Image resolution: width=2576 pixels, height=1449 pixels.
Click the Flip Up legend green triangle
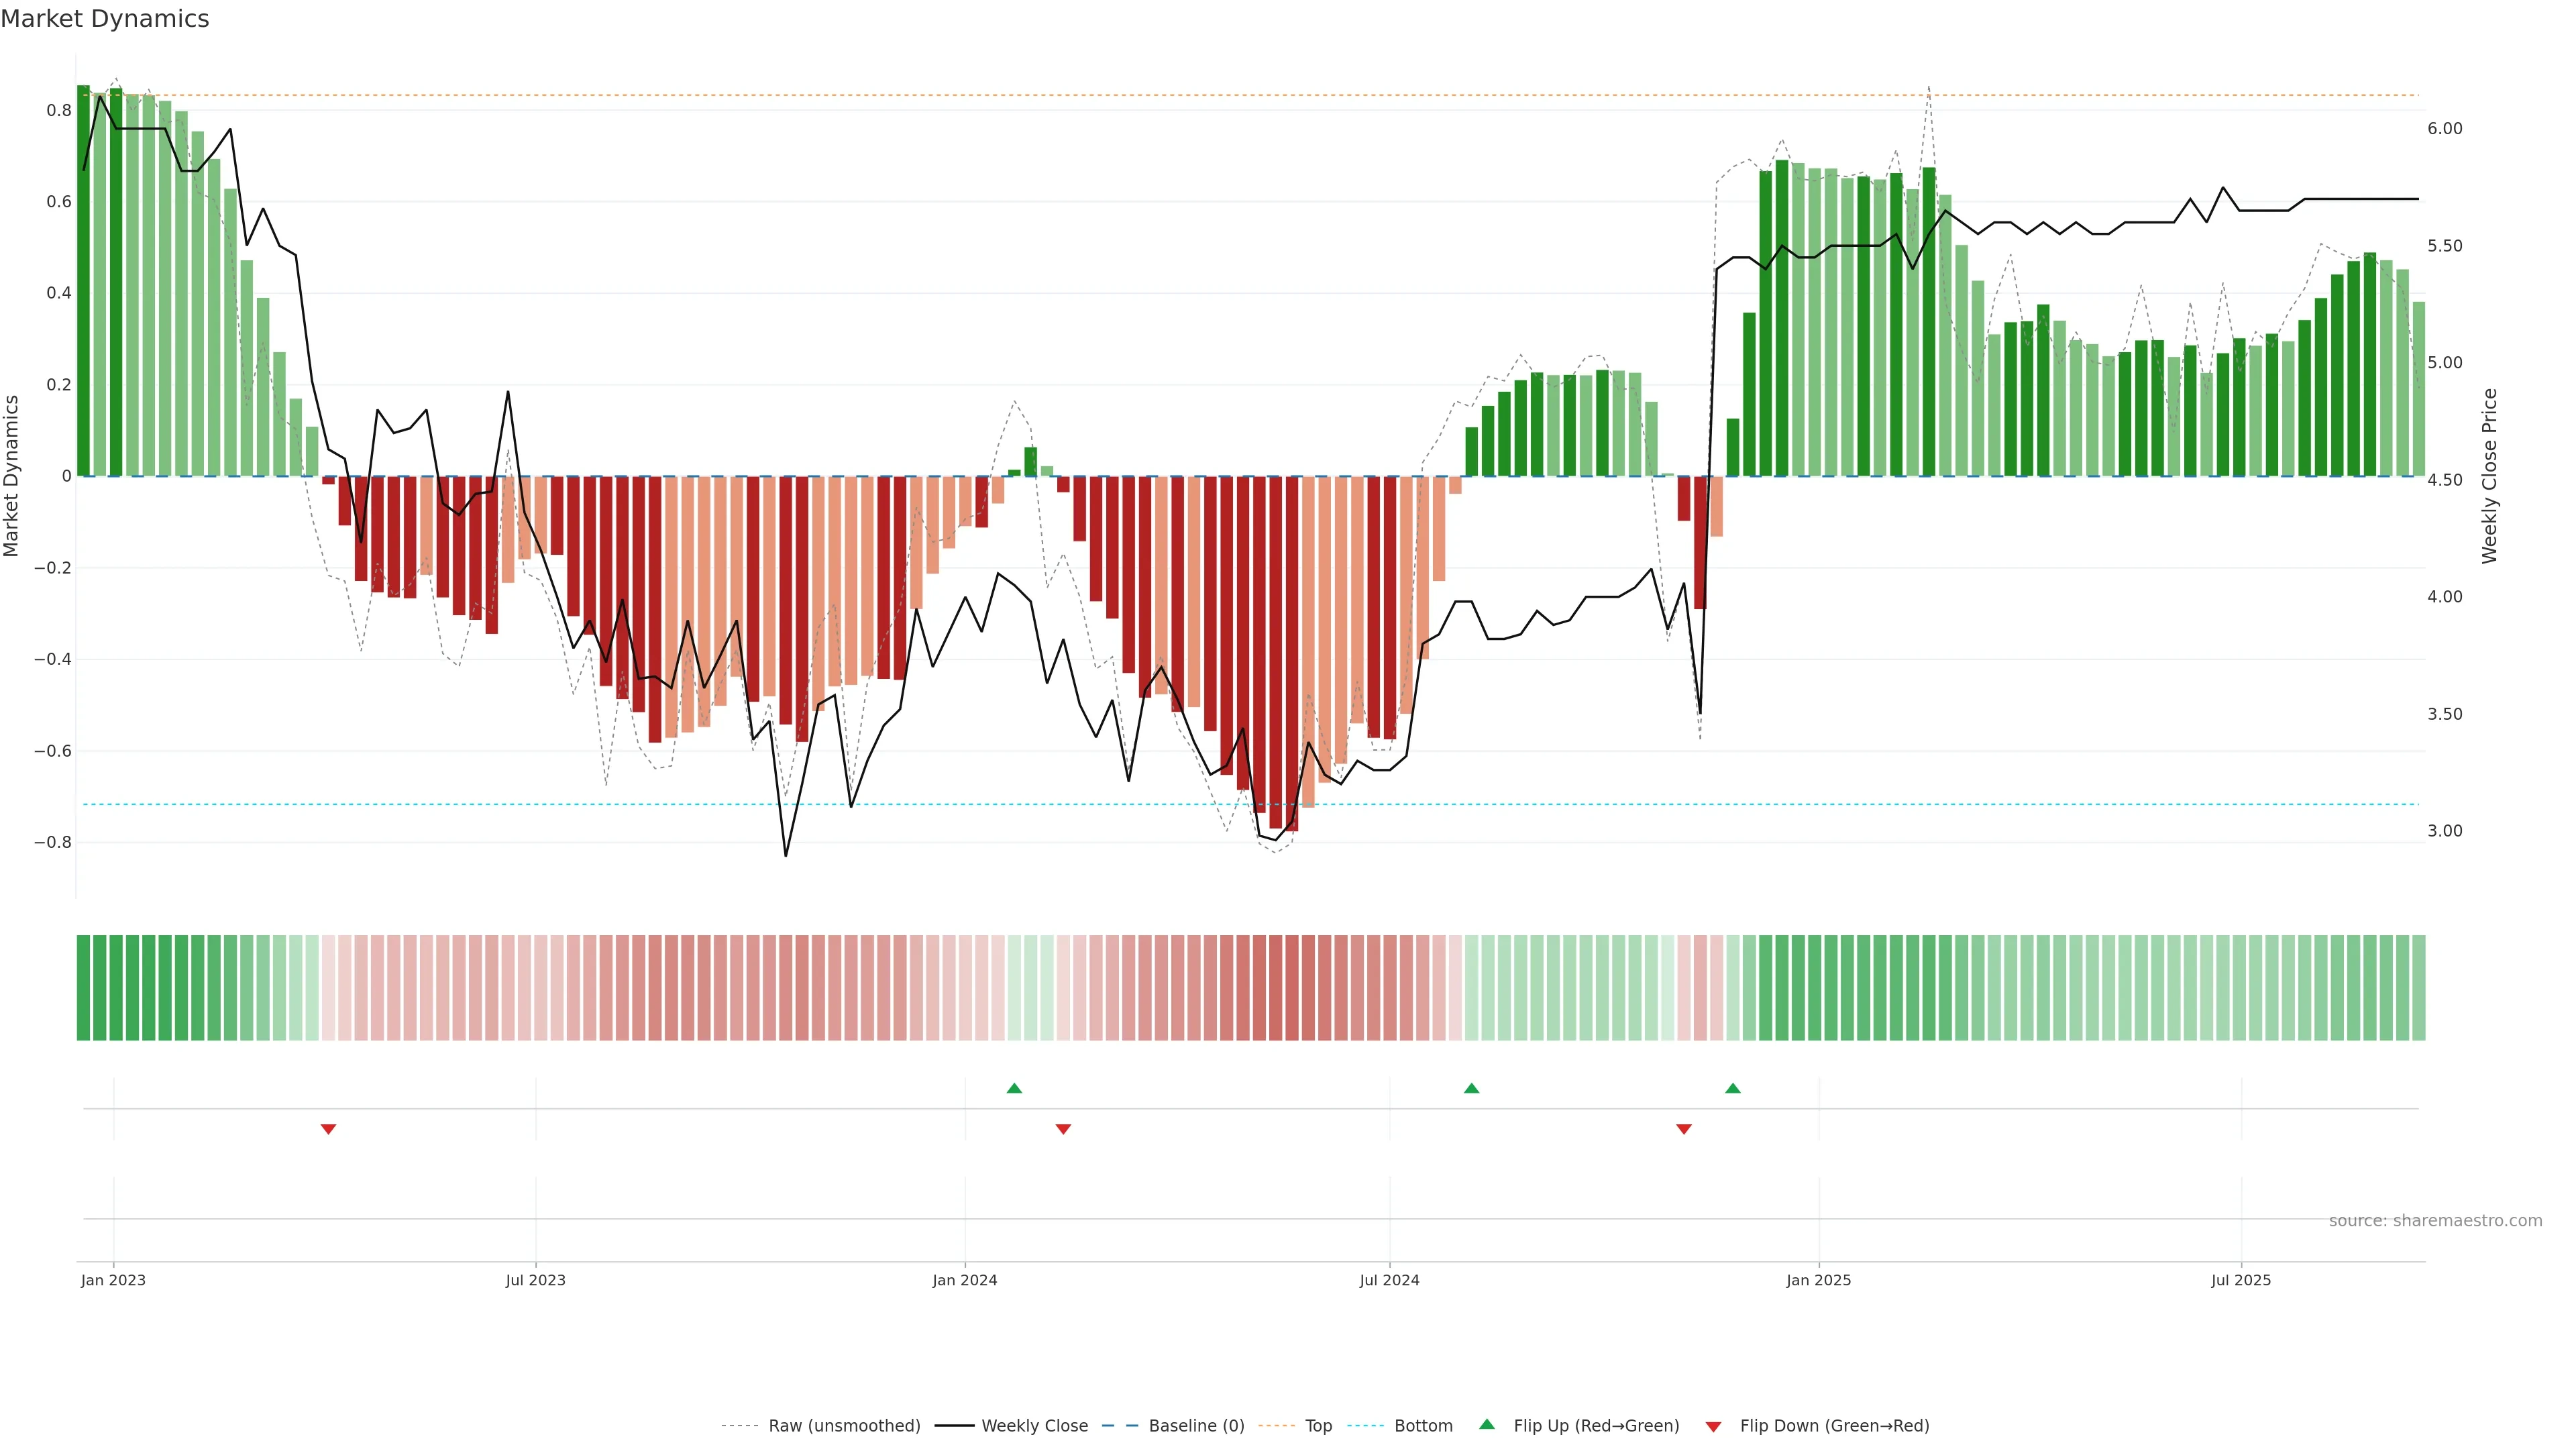(1487, 1424)
